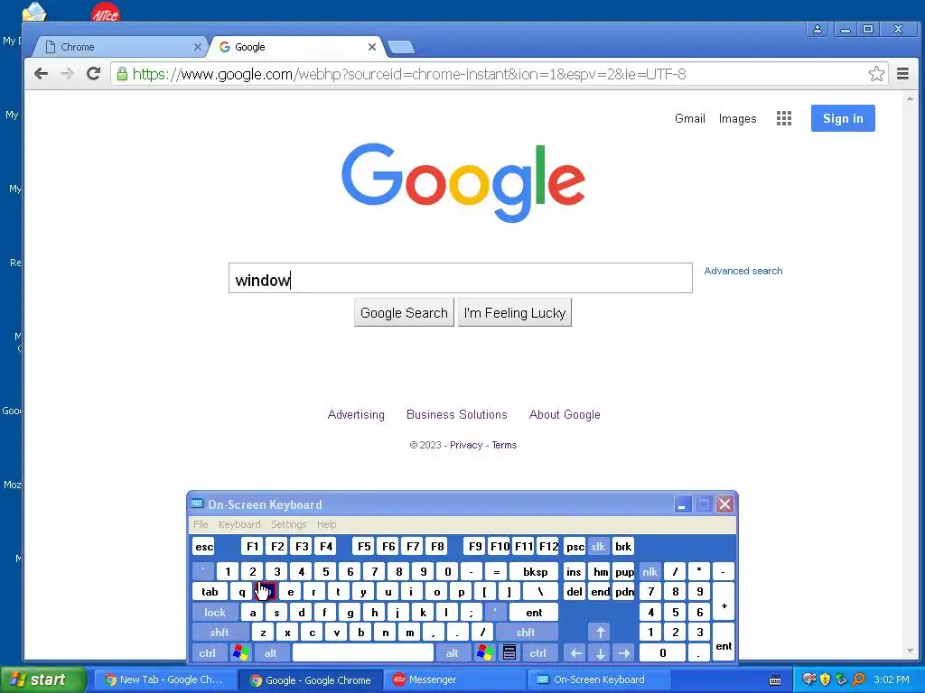This screenshot has width=925, height=693.
Task: Close the Google tab
Action: (371, 47)
